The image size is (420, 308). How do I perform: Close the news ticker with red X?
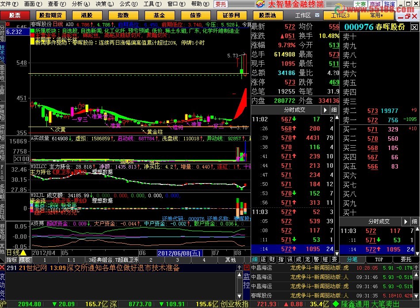[x=2, y=268]
